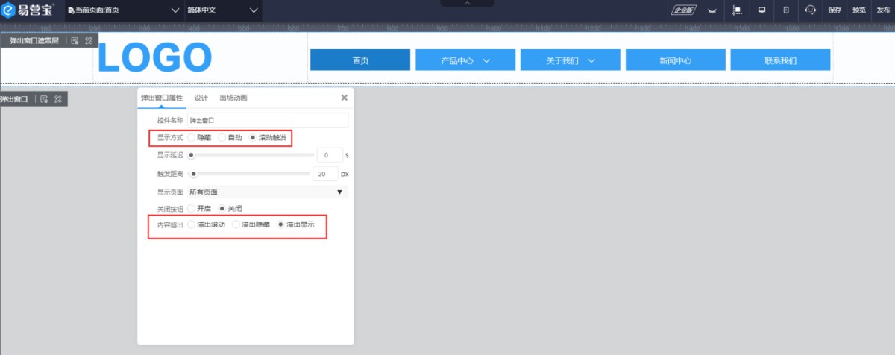Click the 触发距离 px value box

click(x=325, y=174)
